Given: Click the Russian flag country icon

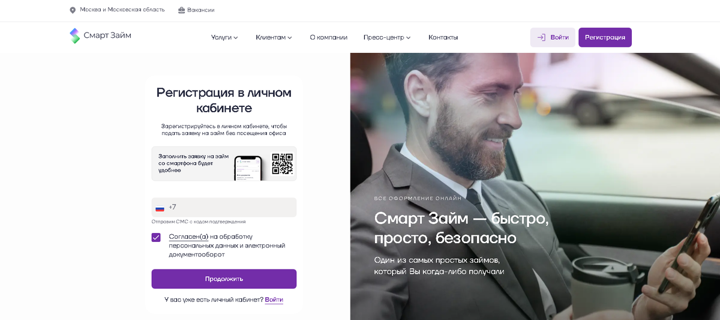Looking at the screenshot, I should (x=160, y=208).
